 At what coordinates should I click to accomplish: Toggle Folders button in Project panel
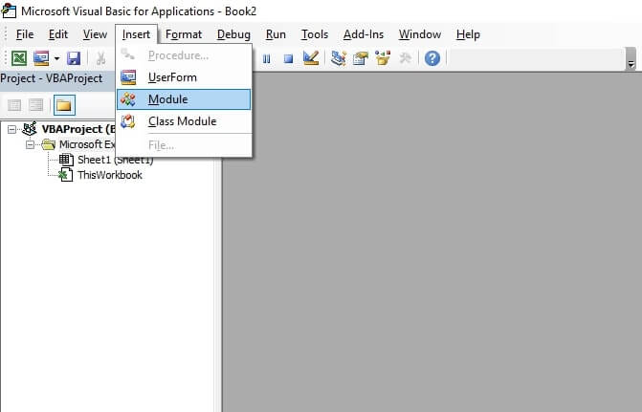(x=63, y=105)
